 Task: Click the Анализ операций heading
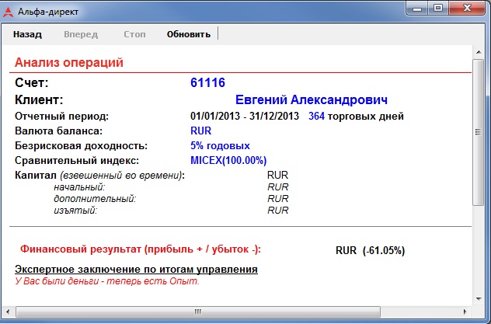pos(69,62)
